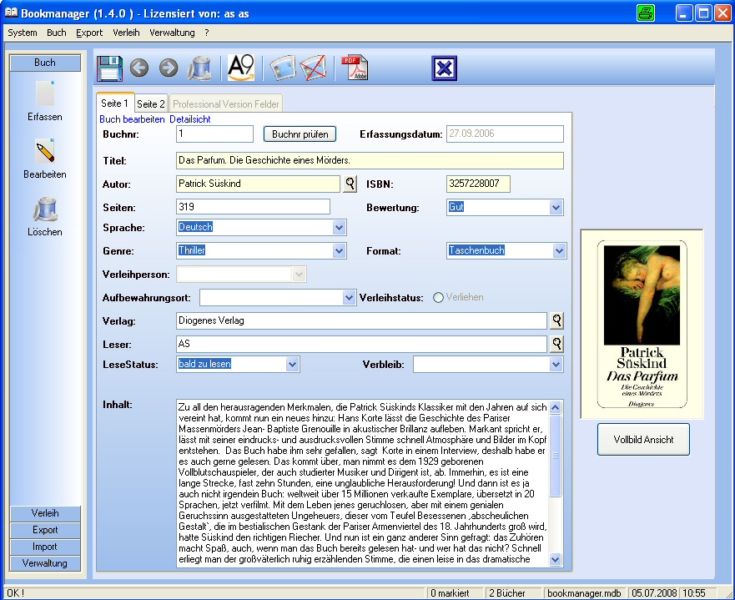The width and height of the screenshot is (735, 600).
Task: Open the Bewertung dropdown
Action: point(556,207)
